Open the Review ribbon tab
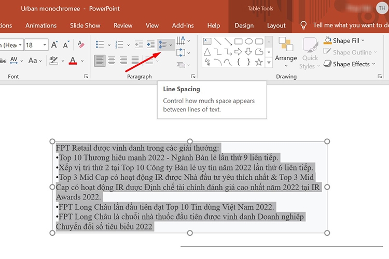The image size is (389, 259). 123,25
